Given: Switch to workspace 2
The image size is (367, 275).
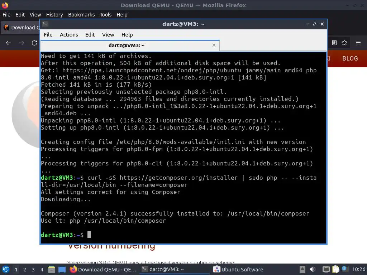Looking at the screenshot, I should [x=25, y=270].
